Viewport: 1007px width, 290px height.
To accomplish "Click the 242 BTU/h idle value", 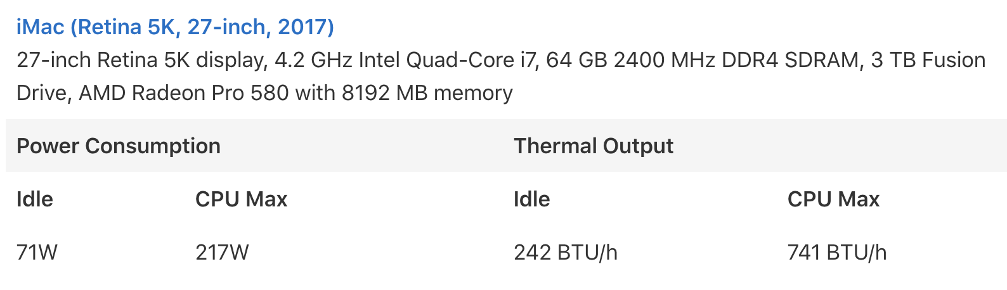I will point(566,253).
